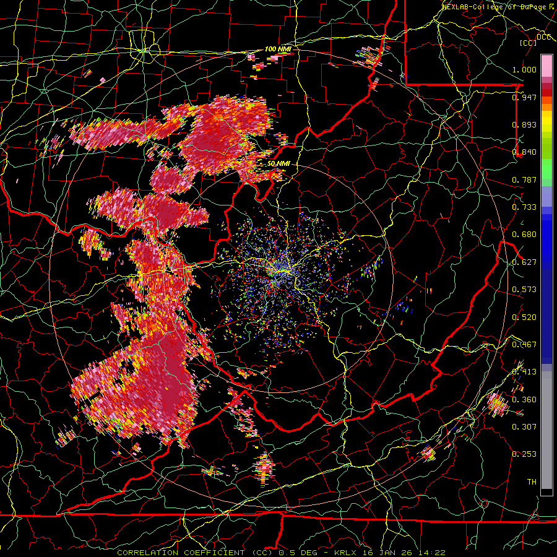Click the 0.947 scale value
557x557 pixels.
pos(524,97)
